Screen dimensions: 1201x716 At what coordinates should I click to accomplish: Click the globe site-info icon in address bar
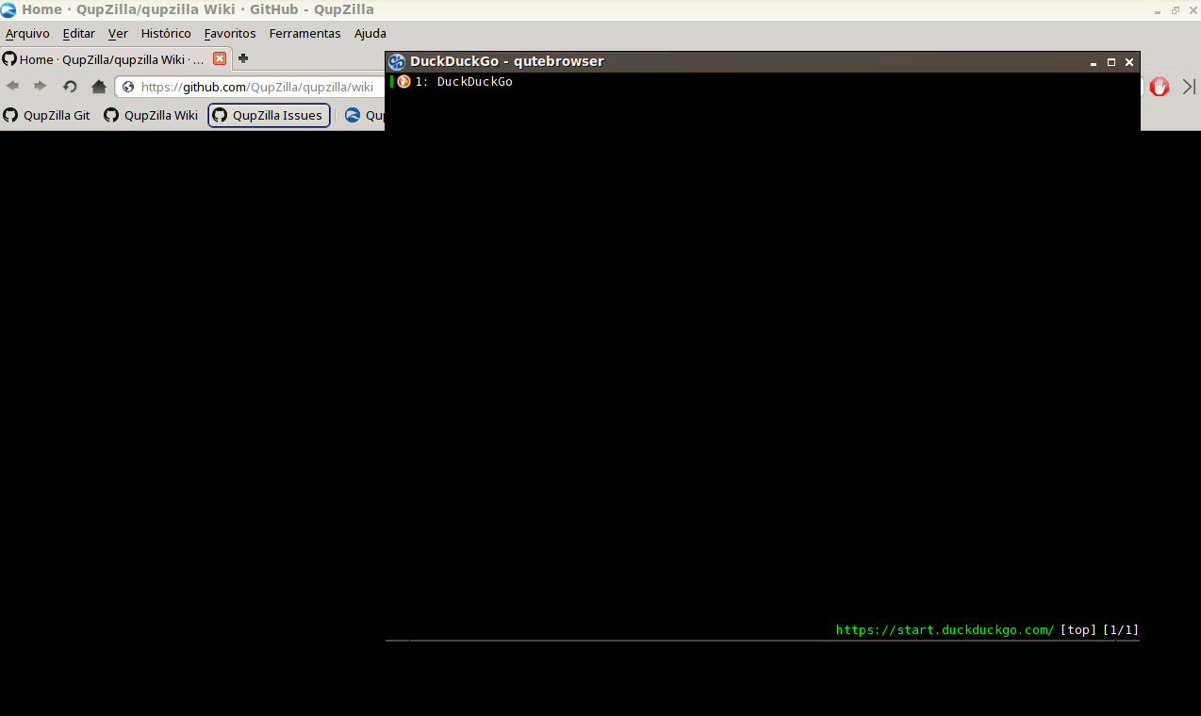128,87
